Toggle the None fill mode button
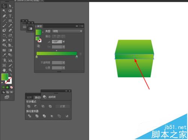Image resolution: width=188 pixels, height=140 pixels. pyautogui.click(x=11, y=87)
